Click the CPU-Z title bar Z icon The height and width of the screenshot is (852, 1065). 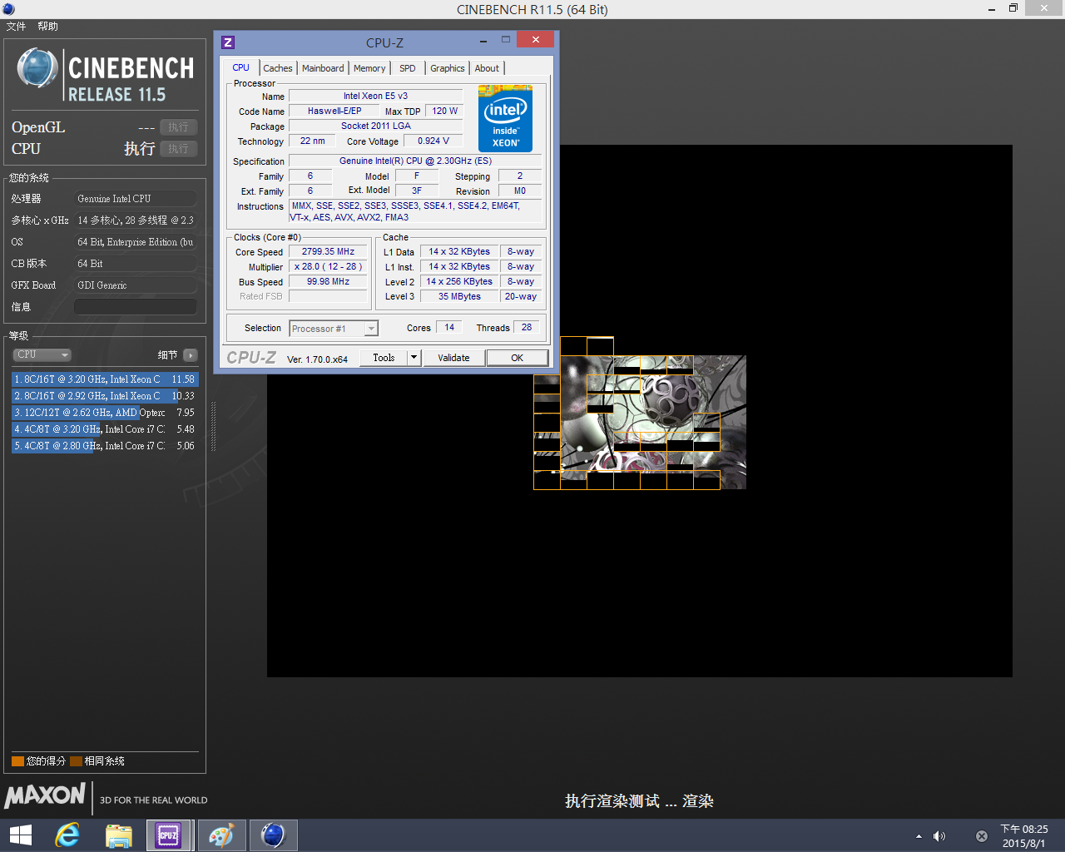coord(228,42)
